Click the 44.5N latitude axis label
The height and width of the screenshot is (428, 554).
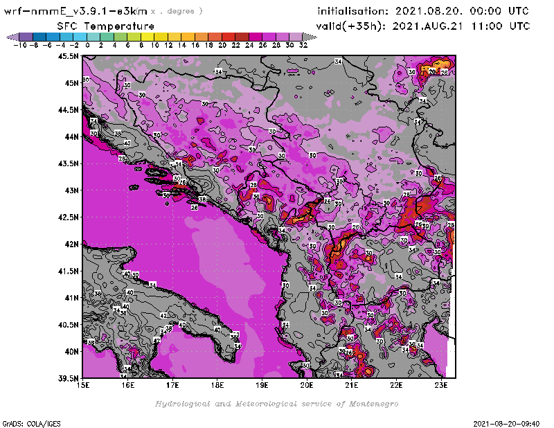68,110
